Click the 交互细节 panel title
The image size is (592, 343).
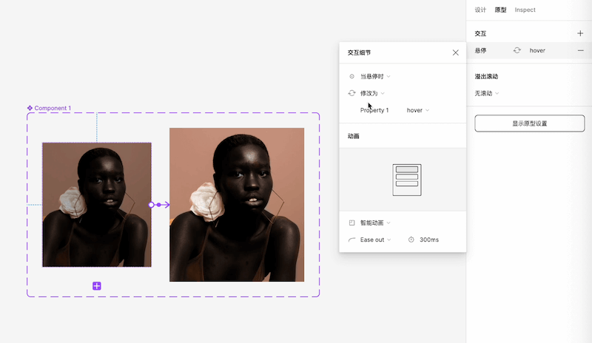[x=359, y=52]
